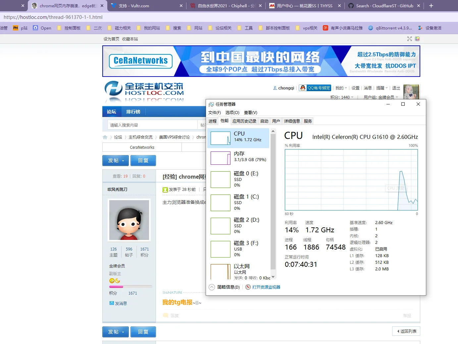Screen dimensions: 458x344
Task: Open the 脚本控制面板 bookmark folder
Action: pos(274,28)
